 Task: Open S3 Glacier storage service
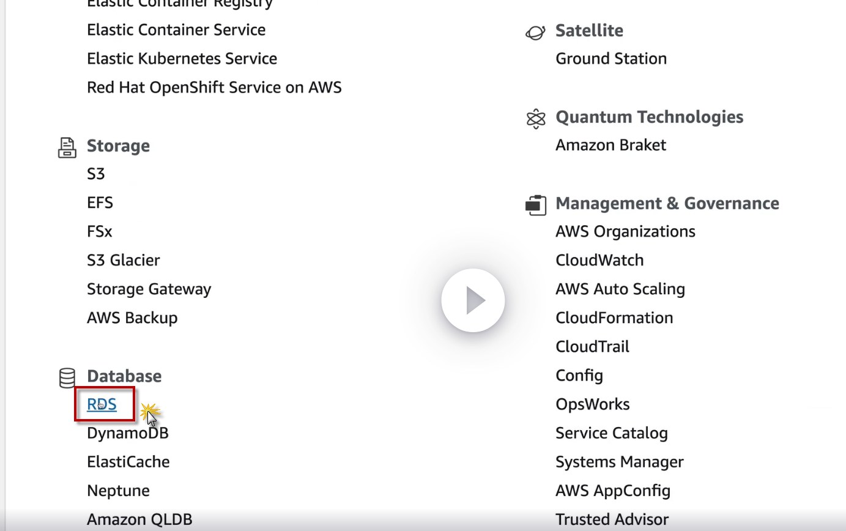click(x=123, y=261)
